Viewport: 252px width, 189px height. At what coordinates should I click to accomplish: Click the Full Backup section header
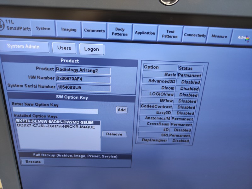point(75,156)
